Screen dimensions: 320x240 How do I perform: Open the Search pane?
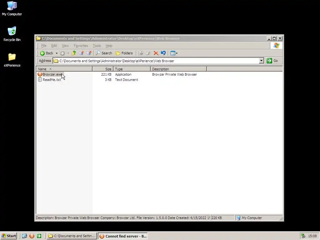104,53
